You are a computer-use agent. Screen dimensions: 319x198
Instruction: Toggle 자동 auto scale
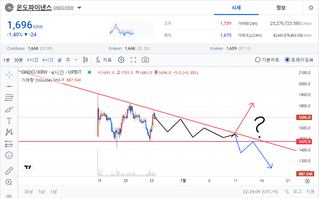coord(310,192)
